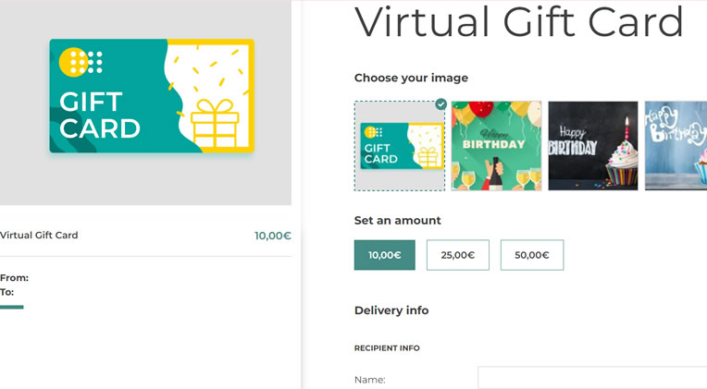Set the amount to 10,00€
Image resolution: width=707 pixels, height=389 pixels.
point(384,255)
